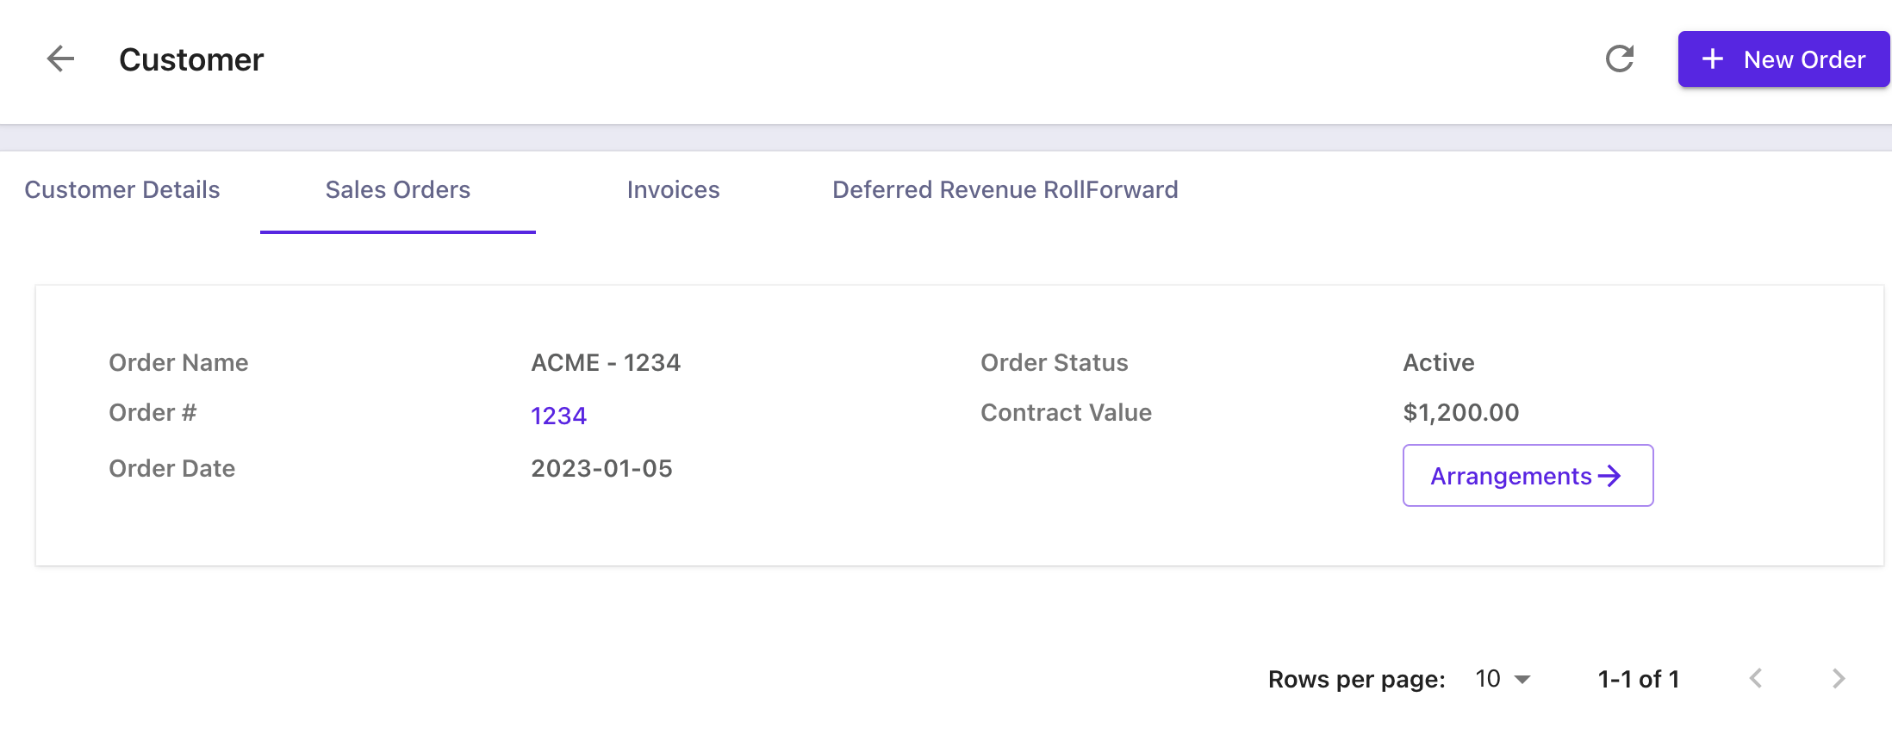Click the New Order button text
The width and height of the screenshot is (1892, 740).
(1804, 60)
